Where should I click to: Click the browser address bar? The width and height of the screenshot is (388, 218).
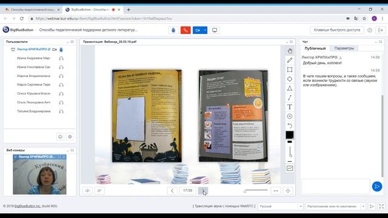(186, 19)
